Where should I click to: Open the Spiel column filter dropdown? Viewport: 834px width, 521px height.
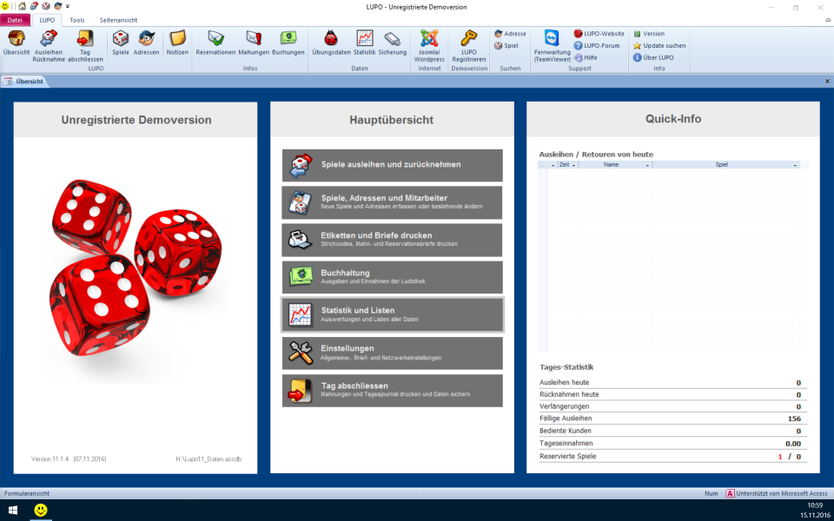(796, 165)
